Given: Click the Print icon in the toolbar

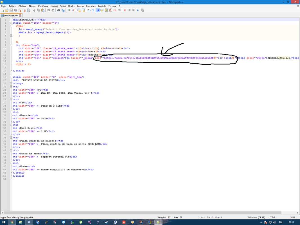Looking at the screenshot, I should (28, 10).
